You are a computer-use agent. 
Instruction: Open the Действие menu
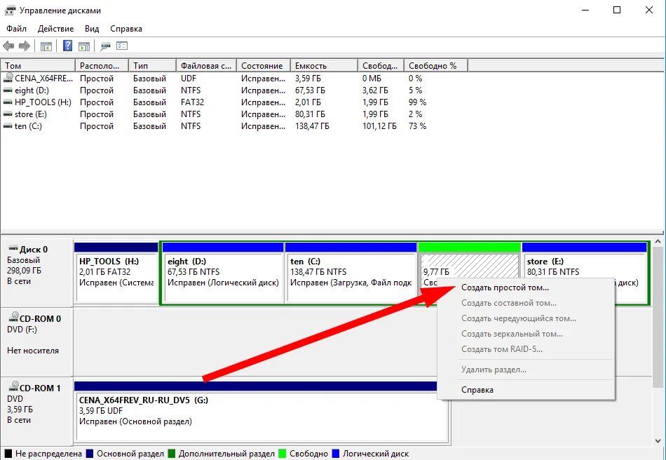(55, 29)
